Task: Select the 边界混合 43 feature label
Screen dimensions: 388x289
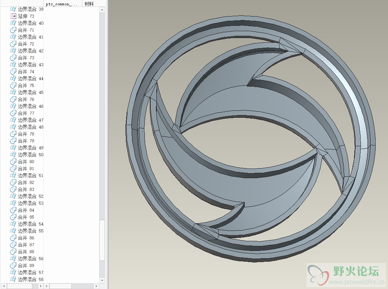Action: point(30,65)
